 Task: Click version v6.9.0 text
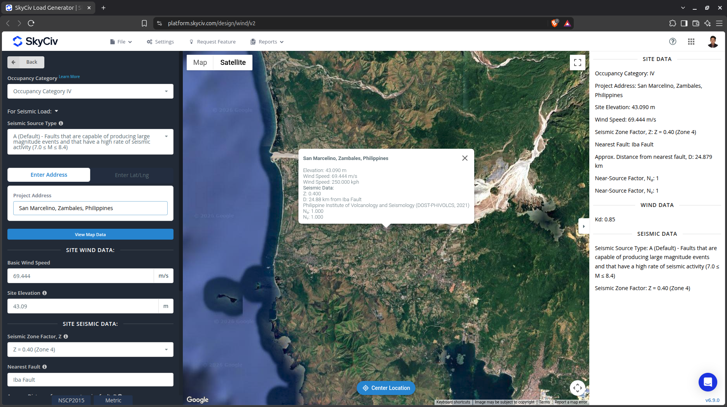[712, 400]
